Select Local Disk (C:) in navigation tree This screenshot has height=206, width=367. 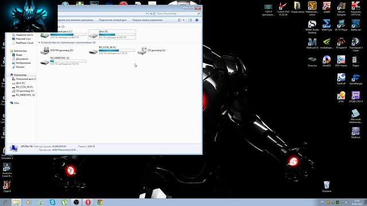coord(24,79)
